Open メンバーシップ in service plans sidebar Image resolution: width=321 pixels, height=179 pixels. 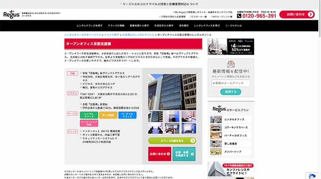coord(231,152)
